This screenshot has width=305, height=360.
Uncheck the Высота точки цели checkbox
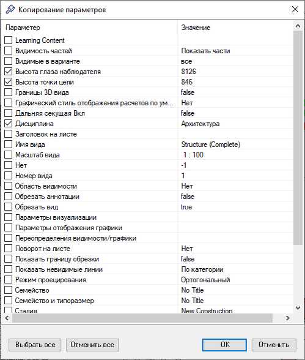(x=8, y=82)
